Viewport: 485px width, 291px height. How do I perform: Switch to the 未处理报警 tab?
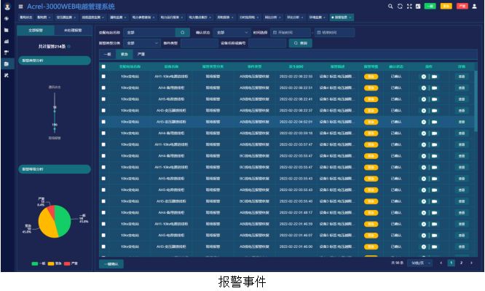tap(73, 31)
